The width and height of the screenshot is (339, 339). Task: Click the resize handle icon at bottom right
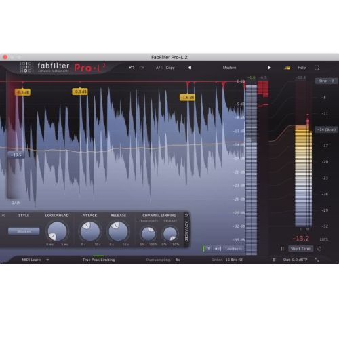point(317,260)
